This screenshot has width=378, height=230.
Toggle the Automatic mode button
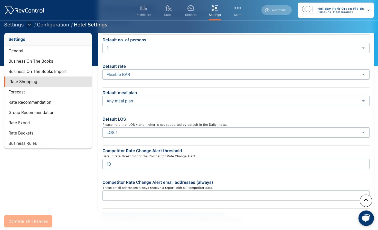(277, 10)
